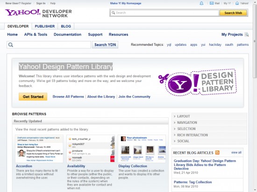Select the patterns recommended topic
Image resolution: width=257 pixels, height=192 pixels.
point(243,45)
